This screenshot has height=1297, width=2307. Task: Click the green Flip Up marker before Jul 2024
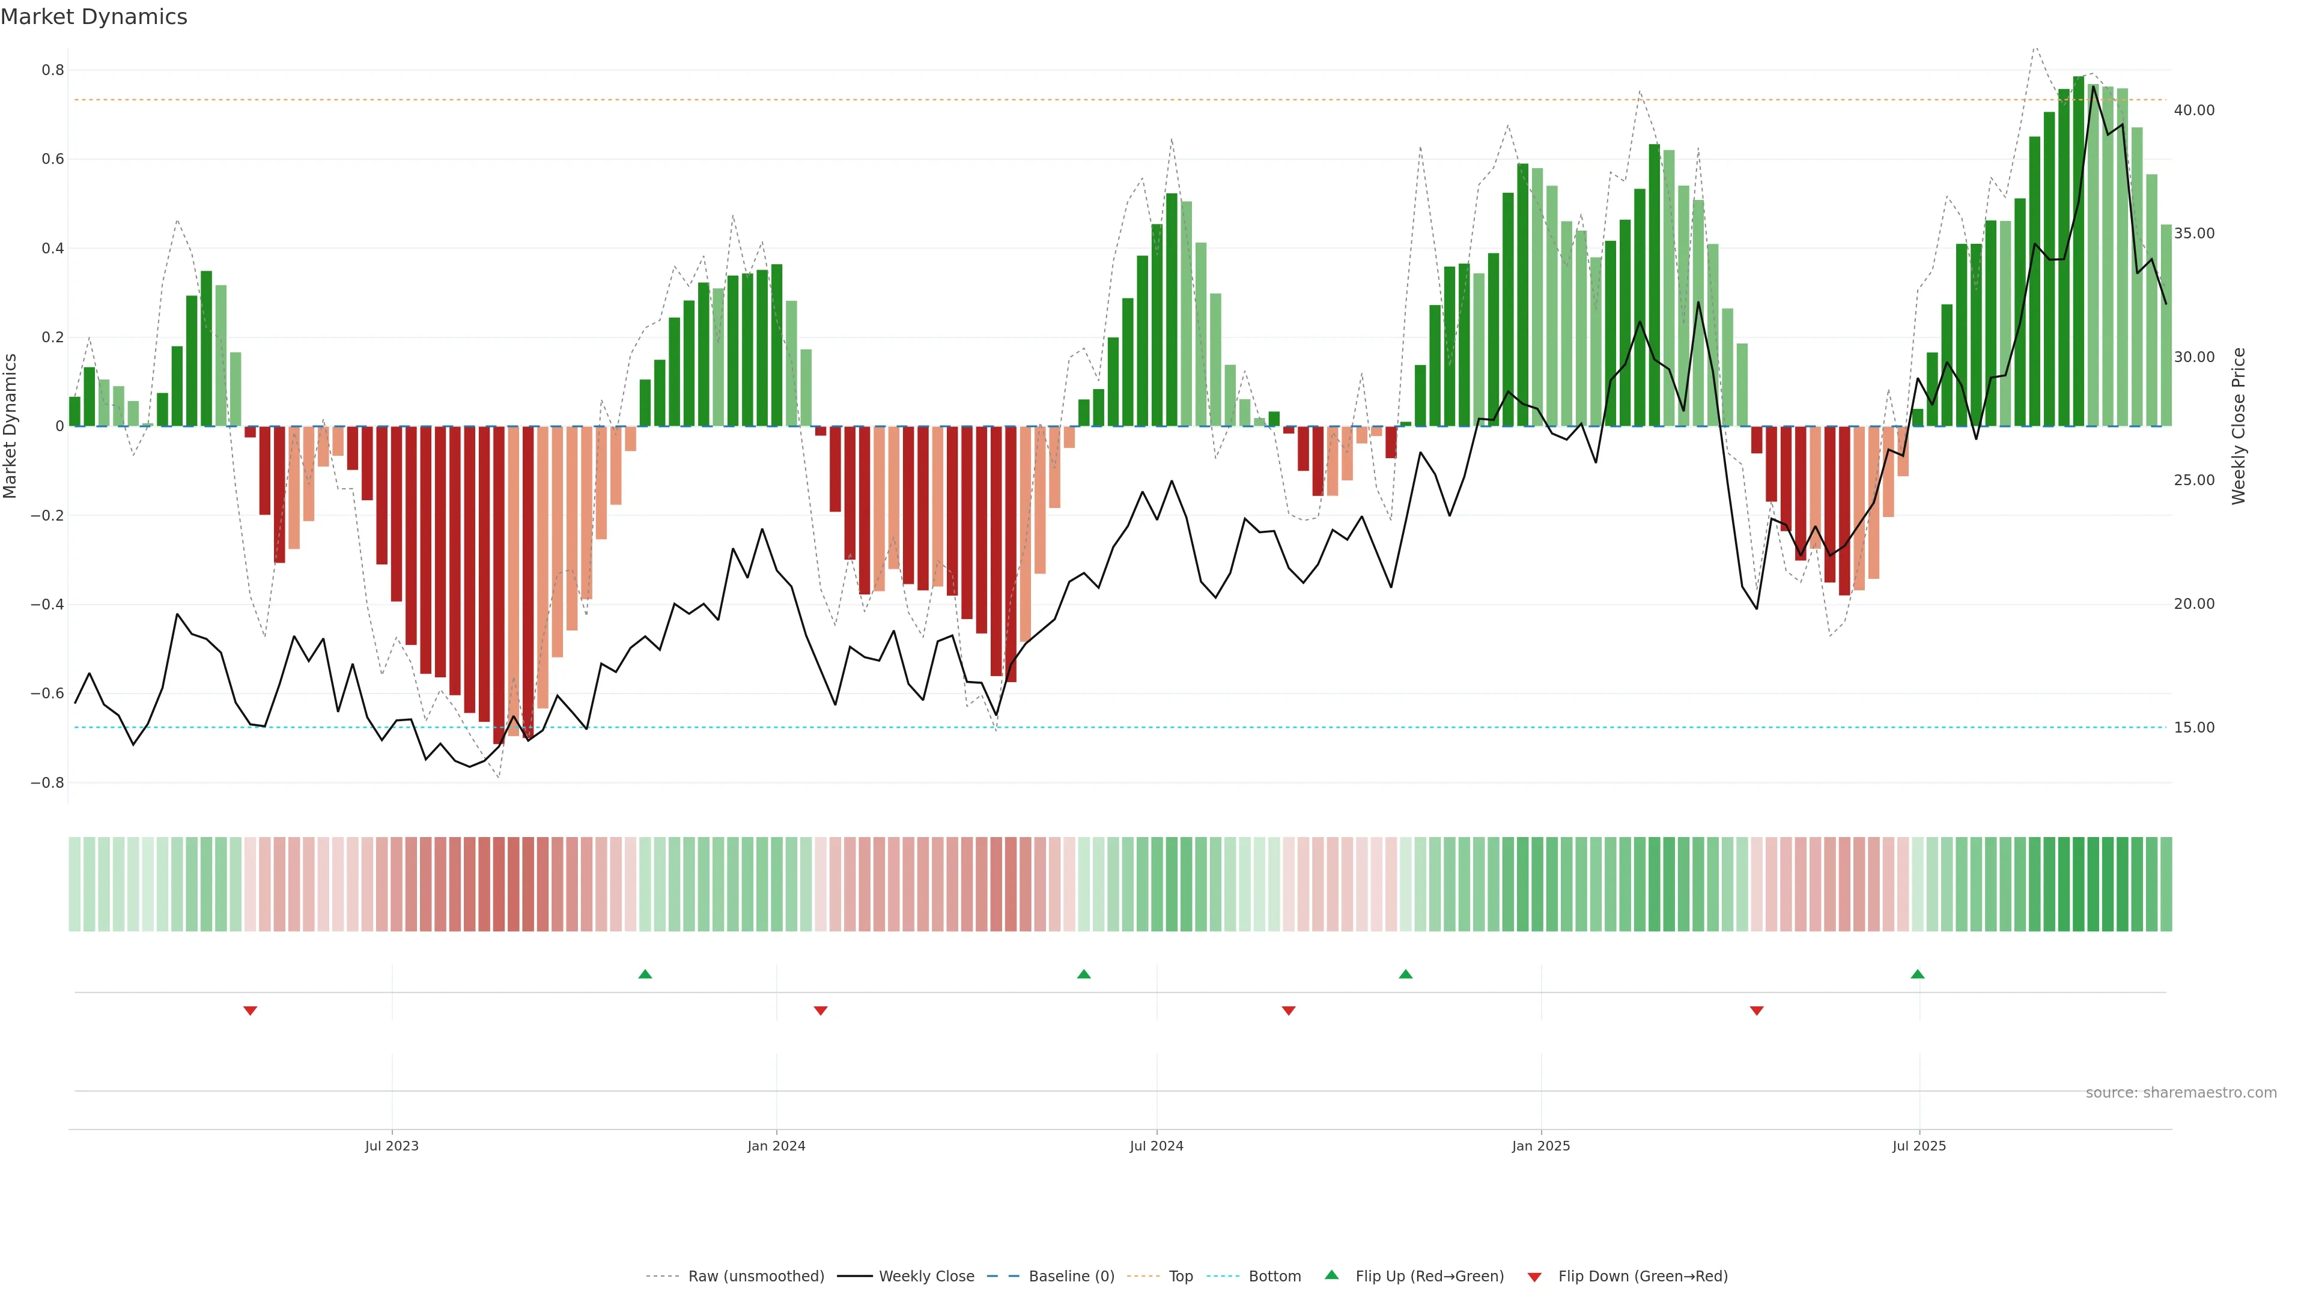click(1084, 974)
